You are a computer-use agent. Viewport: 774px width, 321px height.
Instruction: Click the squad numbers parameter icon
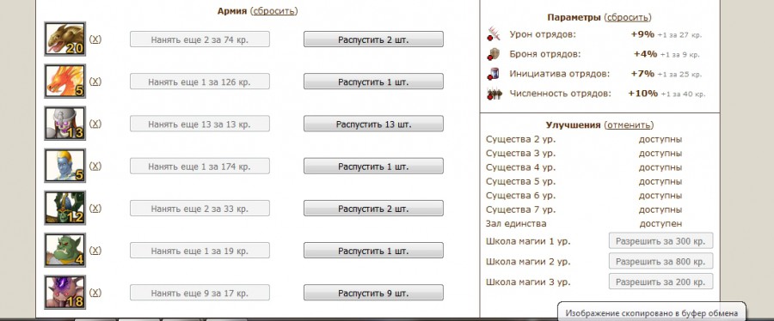[x=494, y=94]
